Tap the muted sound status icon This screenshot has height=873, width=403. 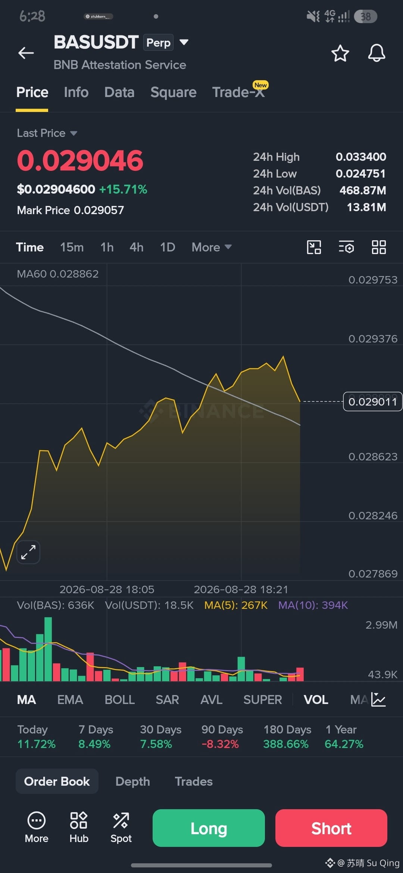point(313,16)
